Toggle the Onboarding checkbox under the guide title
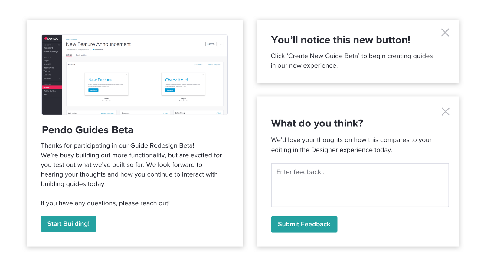 pyautogui.click(x=93, y=49)
